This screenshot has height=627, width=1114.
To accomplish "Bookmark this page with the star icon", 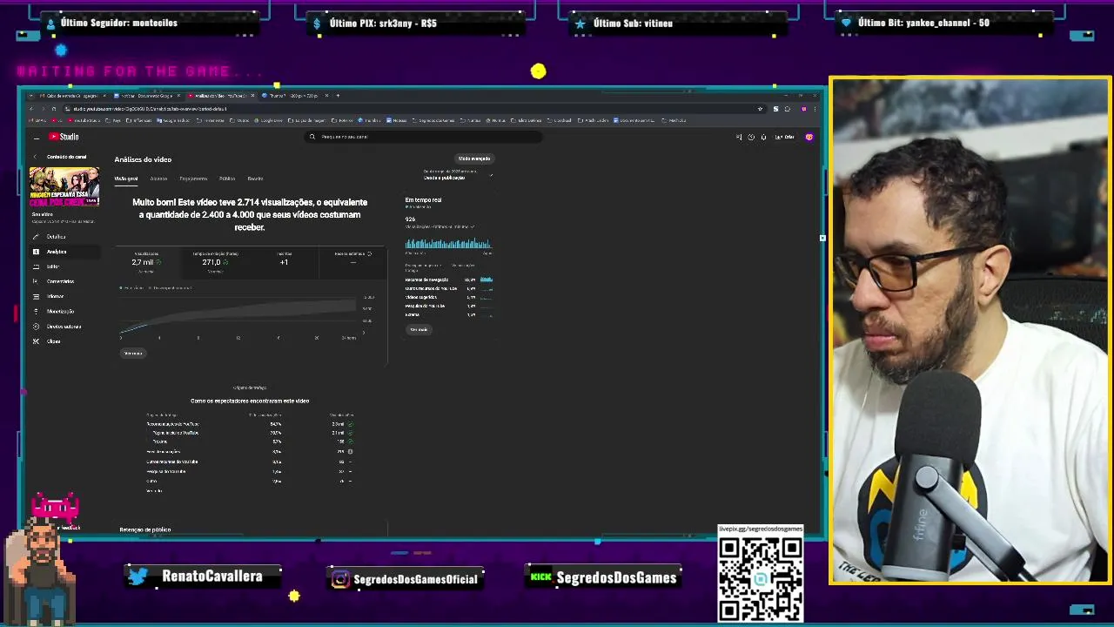I will (760, 109).
